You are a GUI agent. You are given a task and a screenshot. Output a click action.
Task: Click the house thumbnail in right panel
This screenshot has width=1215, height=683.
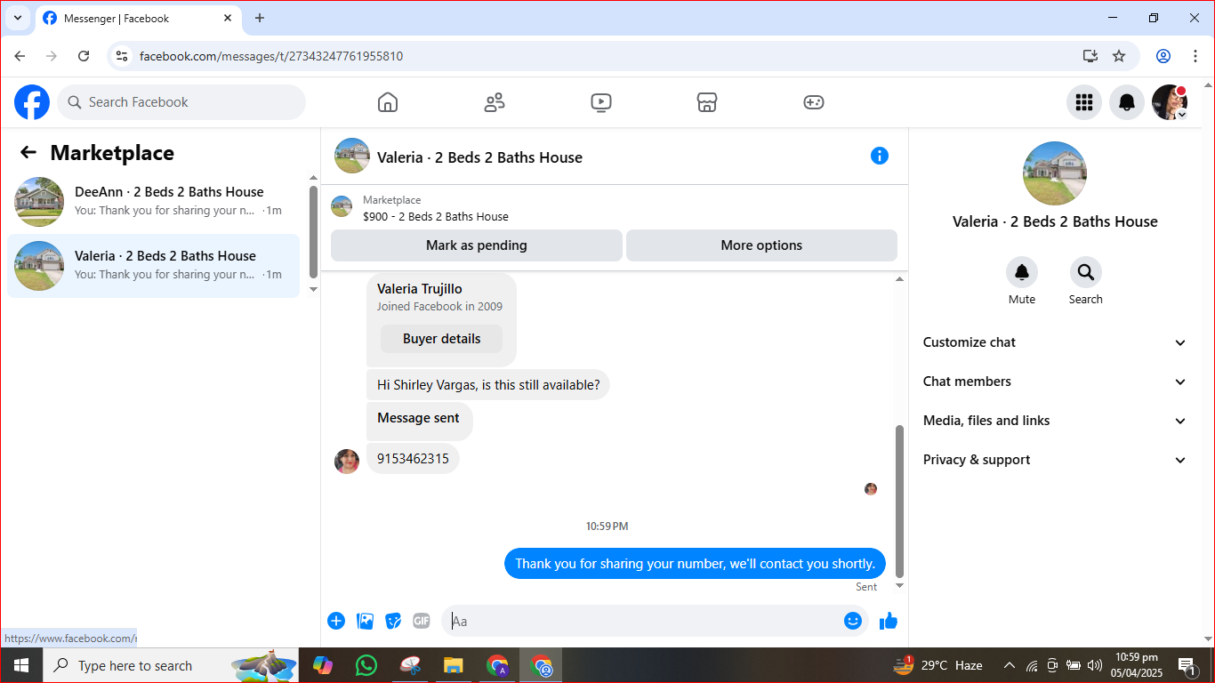(1055, 173)
